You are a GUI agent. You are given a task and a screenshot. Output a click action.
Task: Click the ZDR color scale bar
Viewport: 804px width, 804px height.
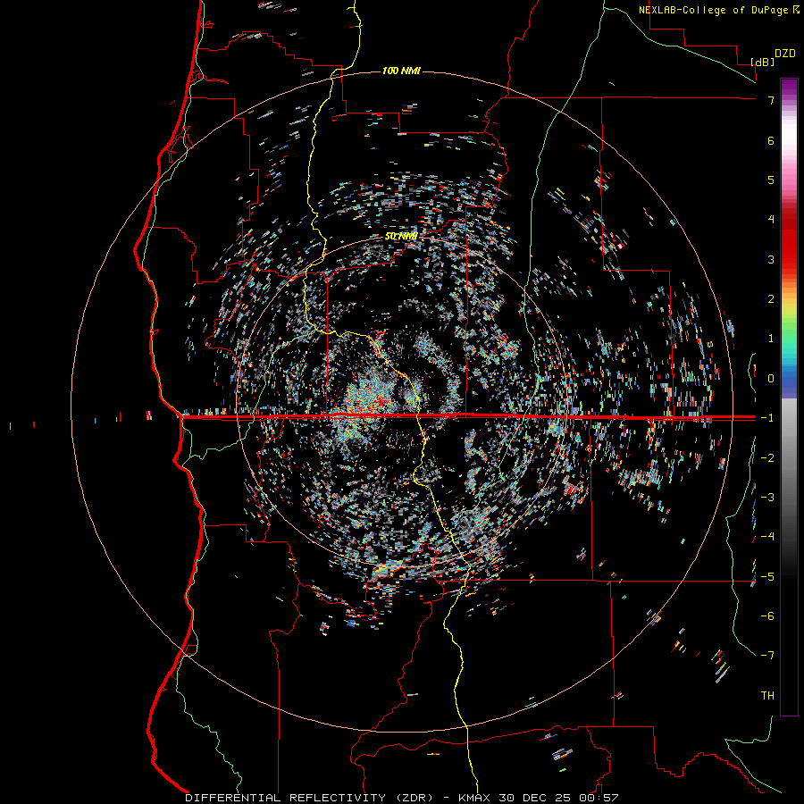click(x=789, y=397)
